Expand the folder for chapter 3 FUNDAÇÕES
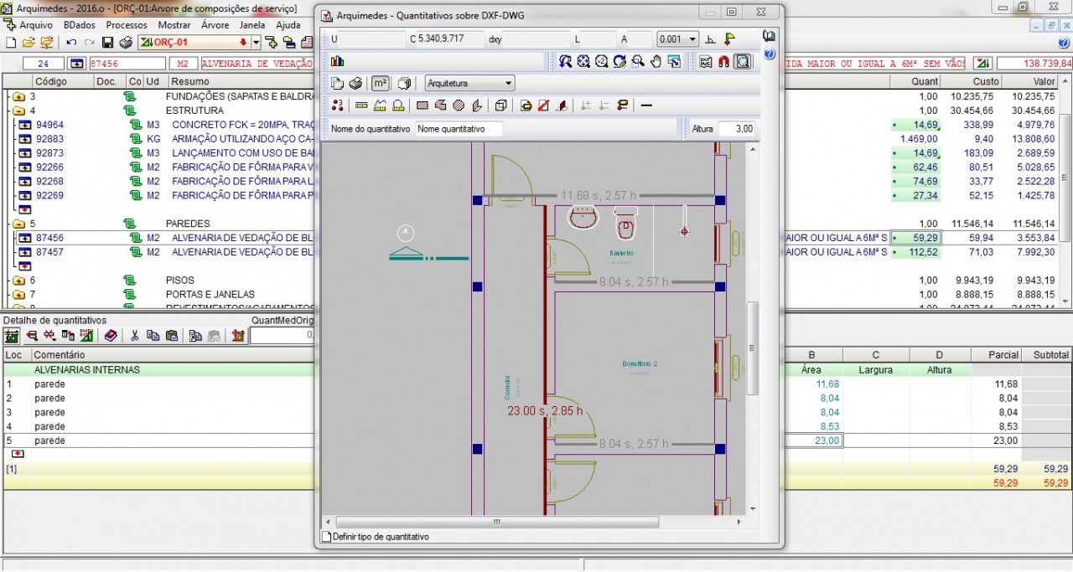 [18, 96]
